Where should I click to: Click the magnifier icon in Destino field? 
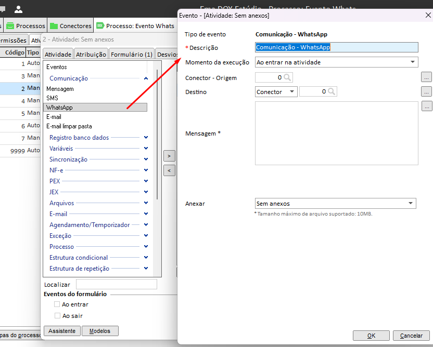coord(332,91)
